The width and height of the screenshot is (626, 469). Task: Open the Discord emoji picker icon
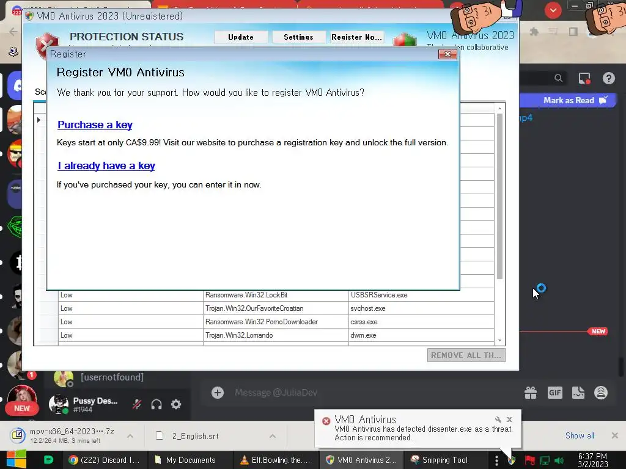pos(600,393)
